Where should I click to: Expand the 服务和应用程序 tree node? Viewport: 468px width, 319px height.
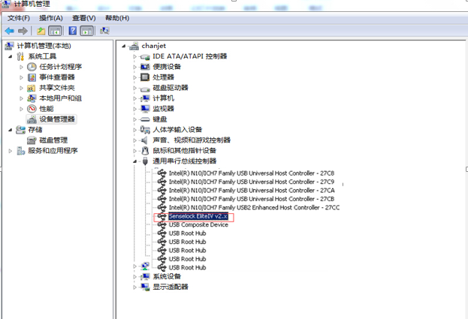point(11,151)
